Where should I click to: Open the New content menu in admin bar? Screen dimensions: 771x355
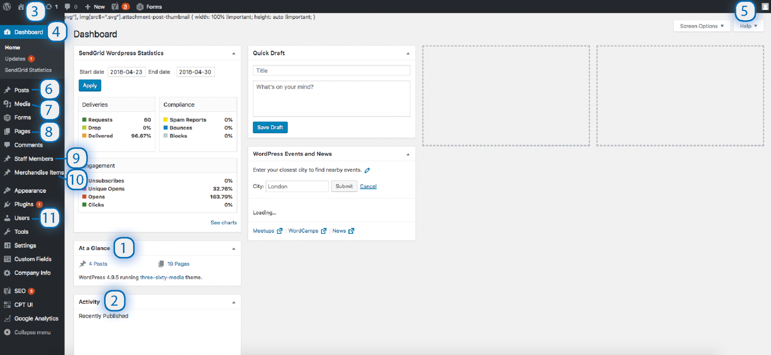pyautogui.click(x=95, y=7)
